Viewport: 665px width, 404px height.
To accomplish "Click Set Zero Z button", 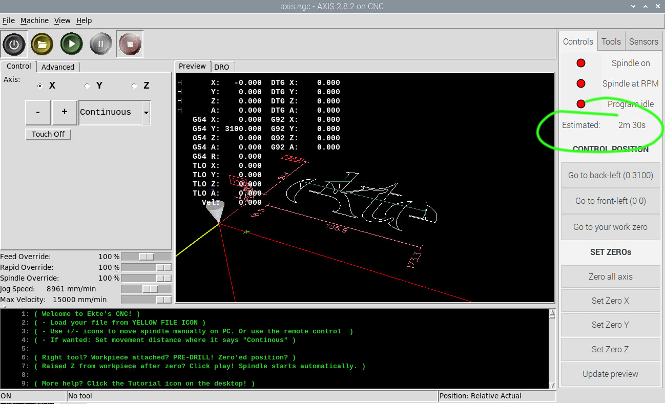I will (610, 349).
